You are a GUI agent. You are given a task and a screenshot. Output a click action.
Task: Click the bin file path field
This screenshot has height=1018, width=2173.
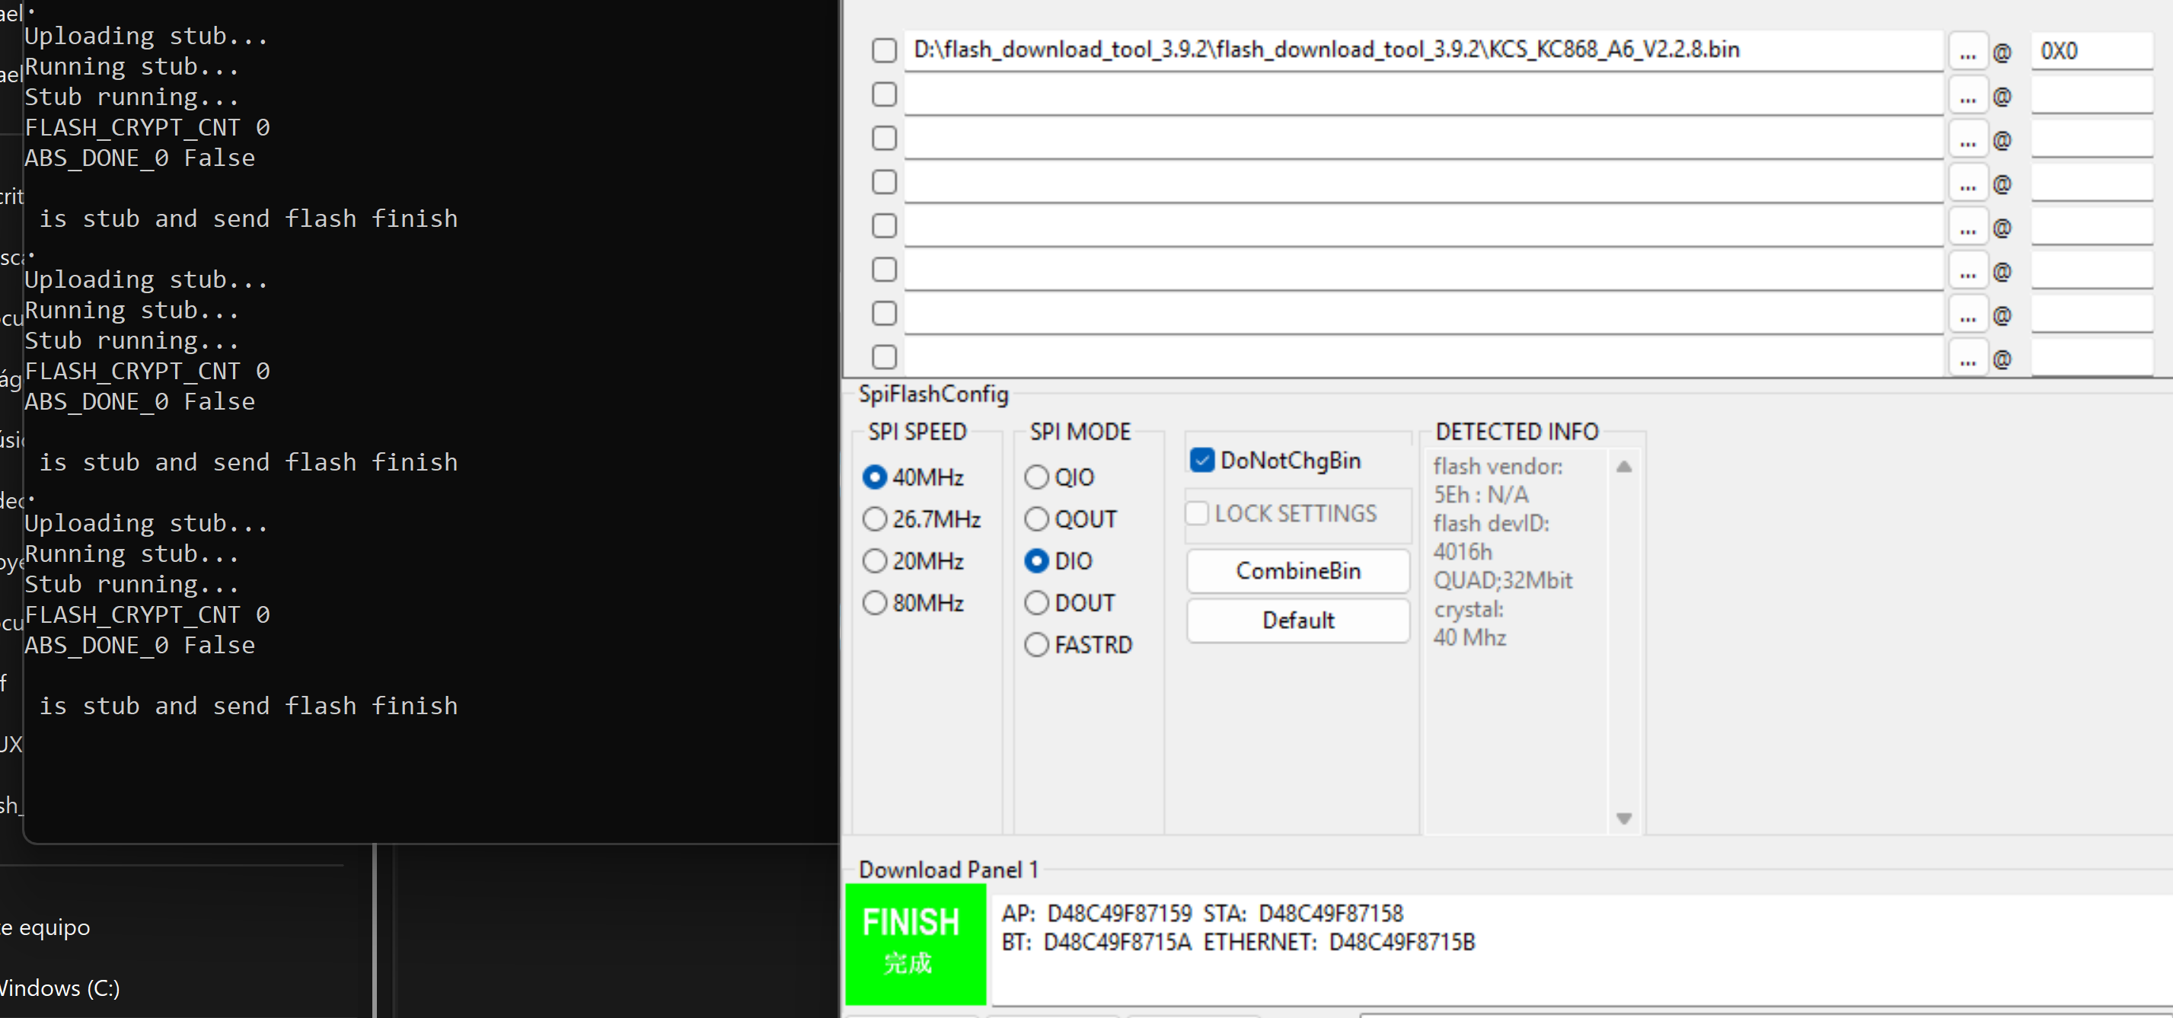point(1422,50)
